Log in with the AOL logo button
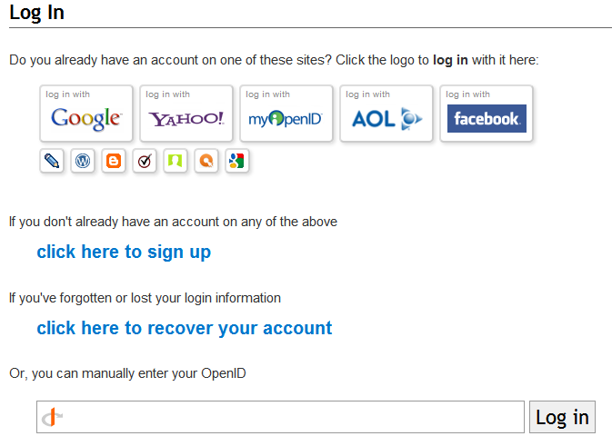Image resolution: width=612 pixels, height=446 pixels. click(386, 114)
